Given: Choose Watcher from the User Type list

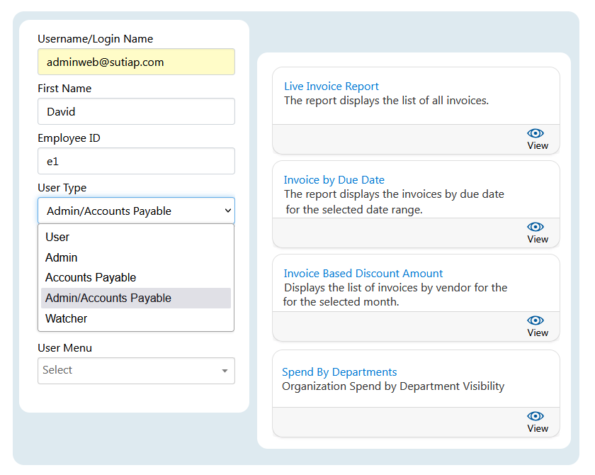Looking at the screenshot, I should [67, 319].
